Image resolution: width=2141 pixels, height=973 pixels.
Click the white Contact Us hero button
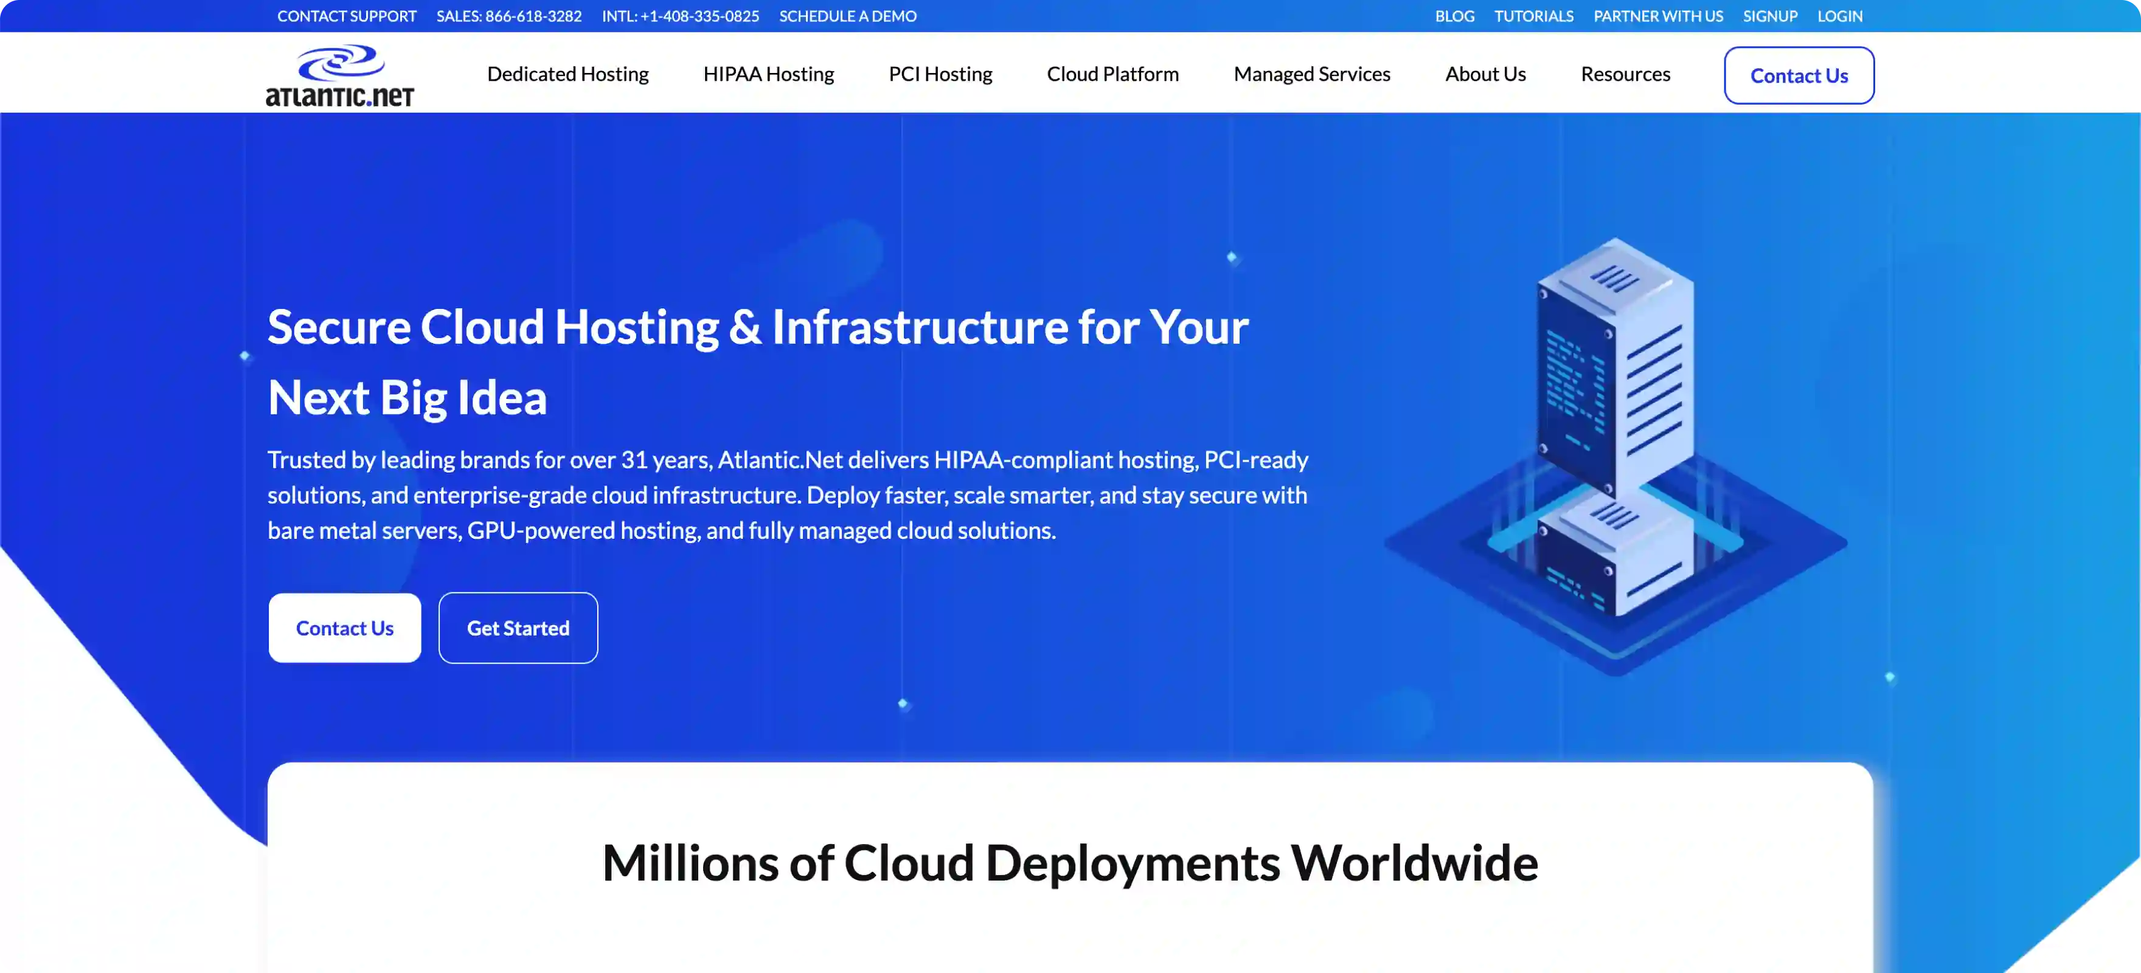[344, 628]
